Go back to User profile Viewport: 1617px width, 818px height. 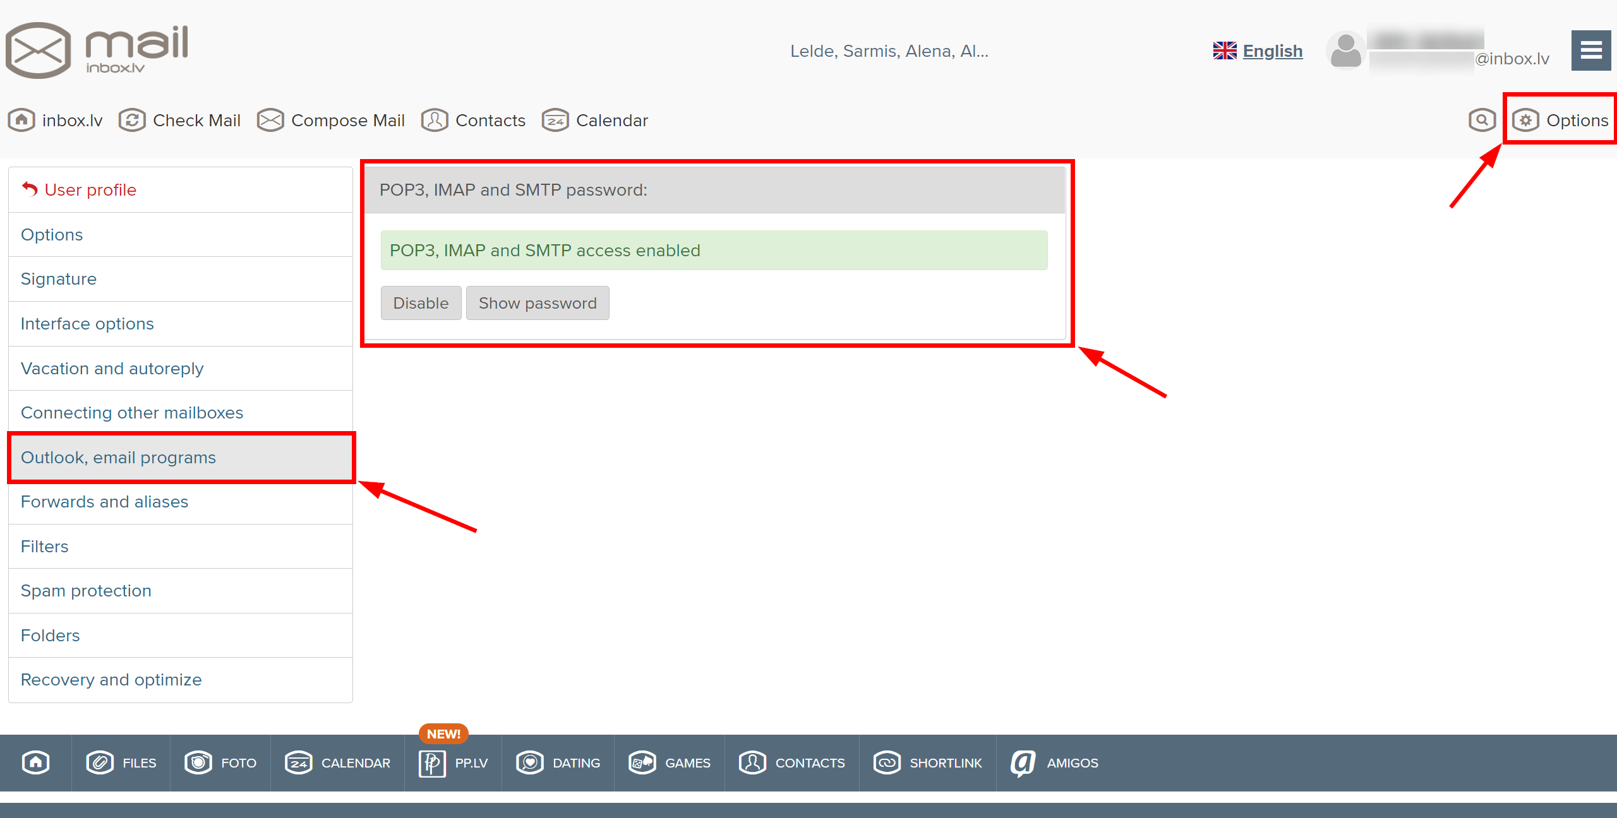181,189
